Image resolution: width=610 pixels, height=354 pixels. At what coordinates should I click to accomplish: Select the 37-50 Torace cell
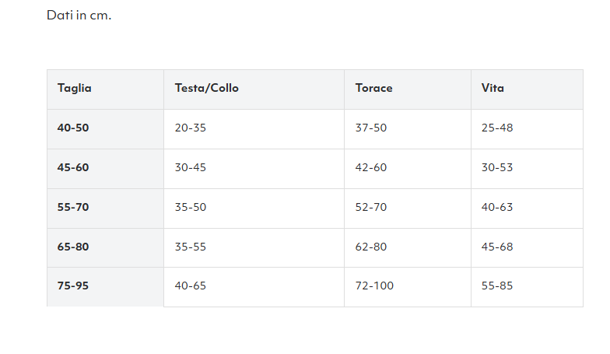370,128
